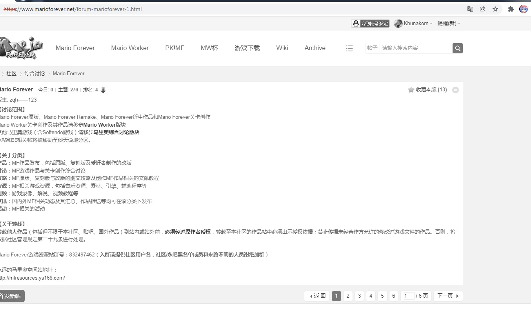
Task: Click the Mario Forever site logo
Action: 21,48
